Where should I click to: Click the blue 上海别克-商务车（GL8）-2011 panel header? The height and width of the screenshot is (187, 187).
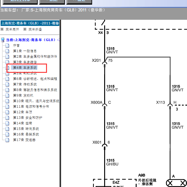click(30, 23)
